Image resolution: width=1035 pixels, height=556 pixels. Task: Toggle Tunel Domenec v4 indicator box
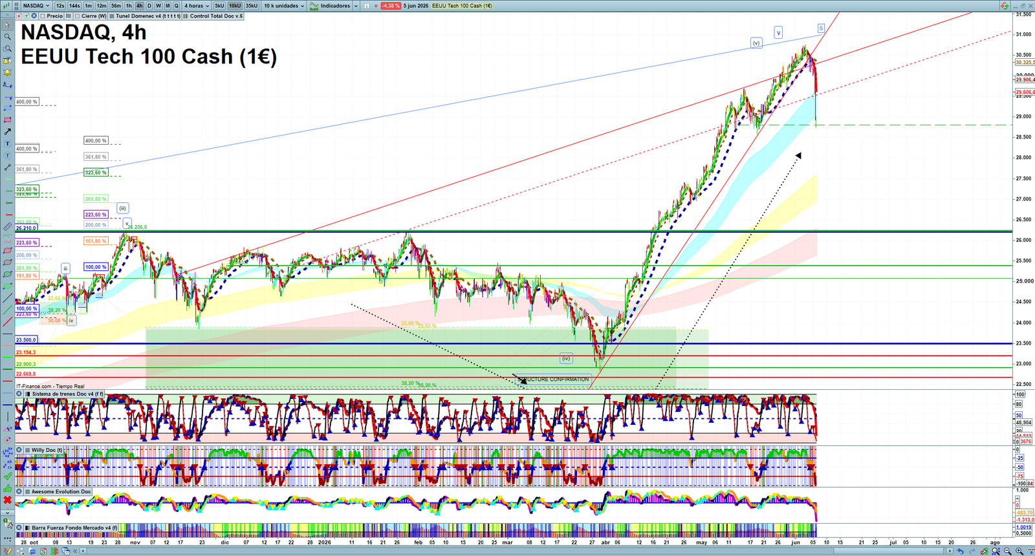coord(112,16)
